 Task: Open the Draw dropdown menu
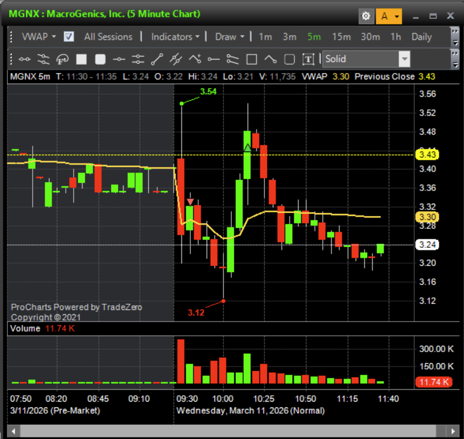230,37
